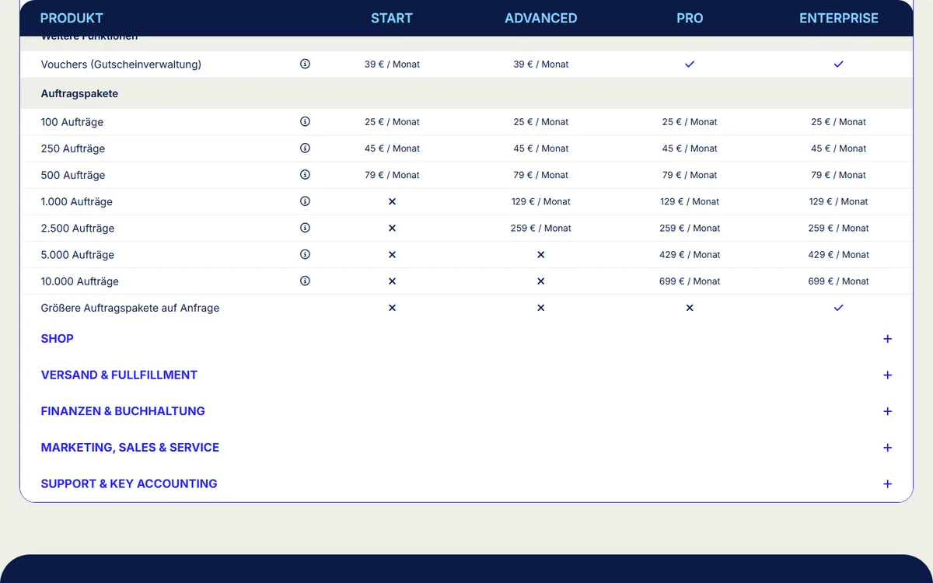Click Enterprise checkmark for Vouchers row
Screen dimensions: 933x583
(x=838, y=65)
